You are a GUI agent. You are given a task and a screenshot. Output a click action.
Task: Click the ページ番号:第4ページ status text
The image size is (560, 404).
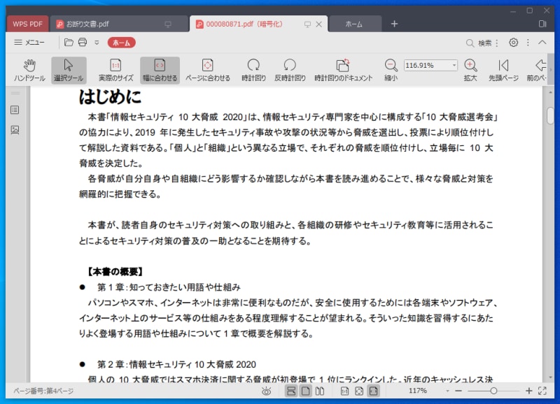[x=43, y=391]
